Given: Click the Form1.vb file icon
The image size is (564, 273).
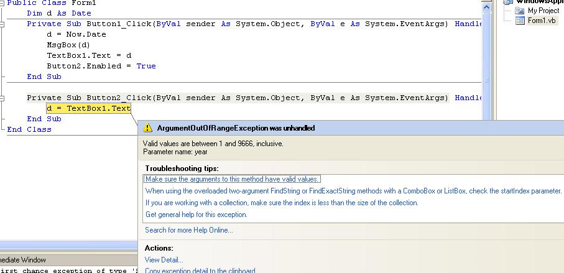Looking at the screenshot, I should click(520, 21).
